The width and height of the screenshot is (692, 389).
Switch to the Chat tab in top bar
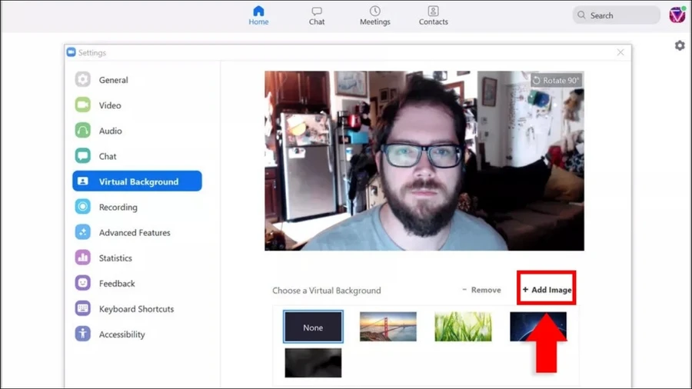pyautogui.click(x=317, y=16)
